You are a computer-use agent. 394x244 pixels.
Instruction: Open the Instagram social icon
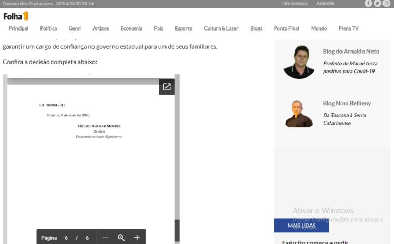(386, 3)
